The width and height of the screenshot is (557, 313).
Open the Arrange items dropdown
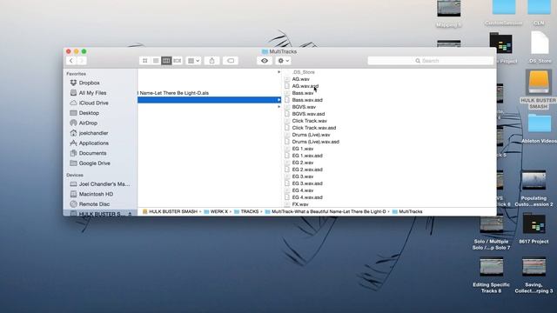[193, 61]
